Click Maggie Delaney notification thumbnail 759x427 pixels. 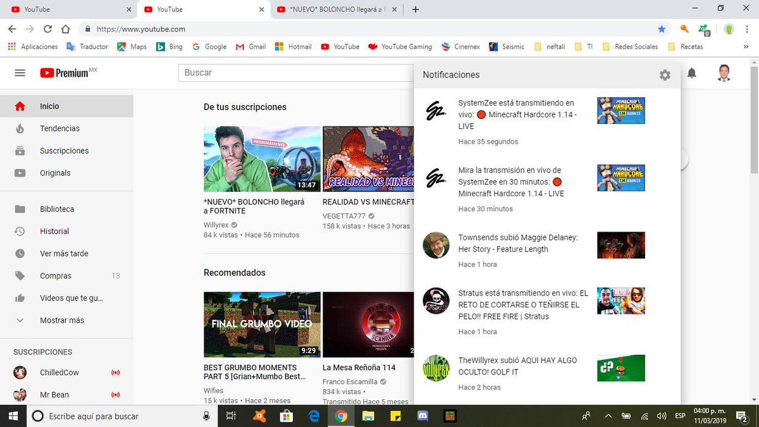point(620,245)
